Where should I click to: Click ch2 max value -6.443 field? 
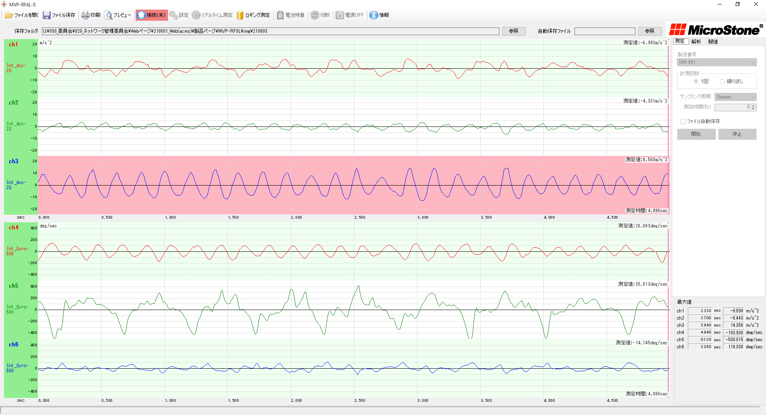(x=734, y=318)
